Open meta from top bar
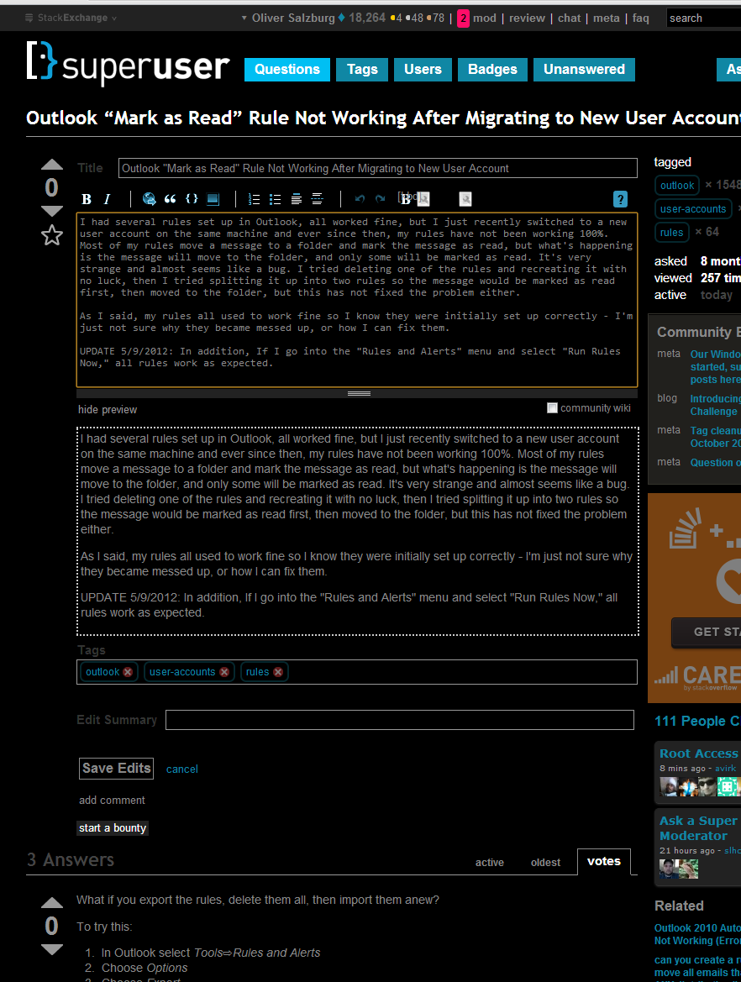The width and height of the screenshot is (741, 982). (607, 18)
